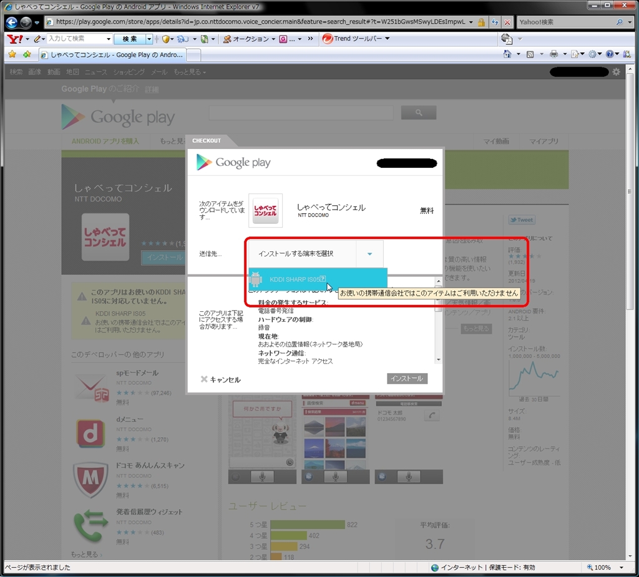
Task: Click the Mt. Fuji photo grid screenshot thumbnail
Action: 335,439
